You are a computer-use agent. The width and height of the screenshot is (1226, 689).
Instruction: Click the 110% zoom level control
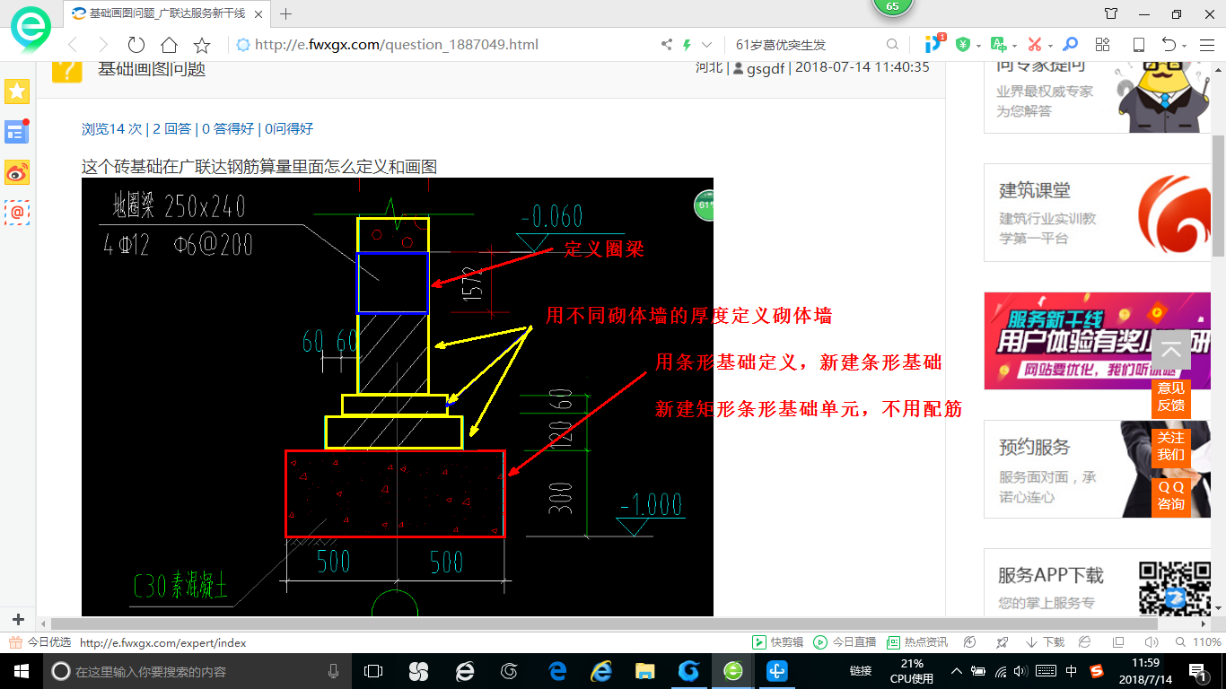click(1199, 642)
